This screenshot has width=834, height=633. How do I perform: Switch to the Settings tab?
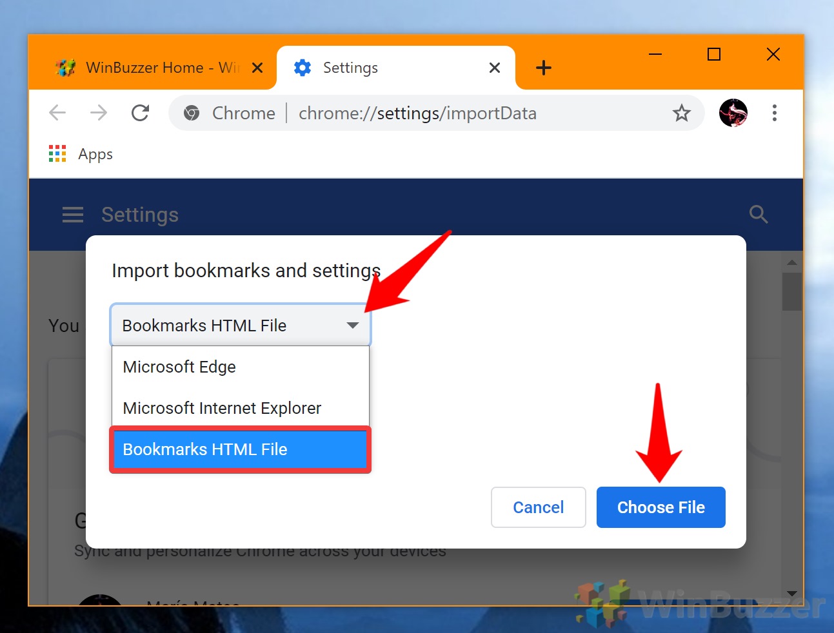point(396,68)
